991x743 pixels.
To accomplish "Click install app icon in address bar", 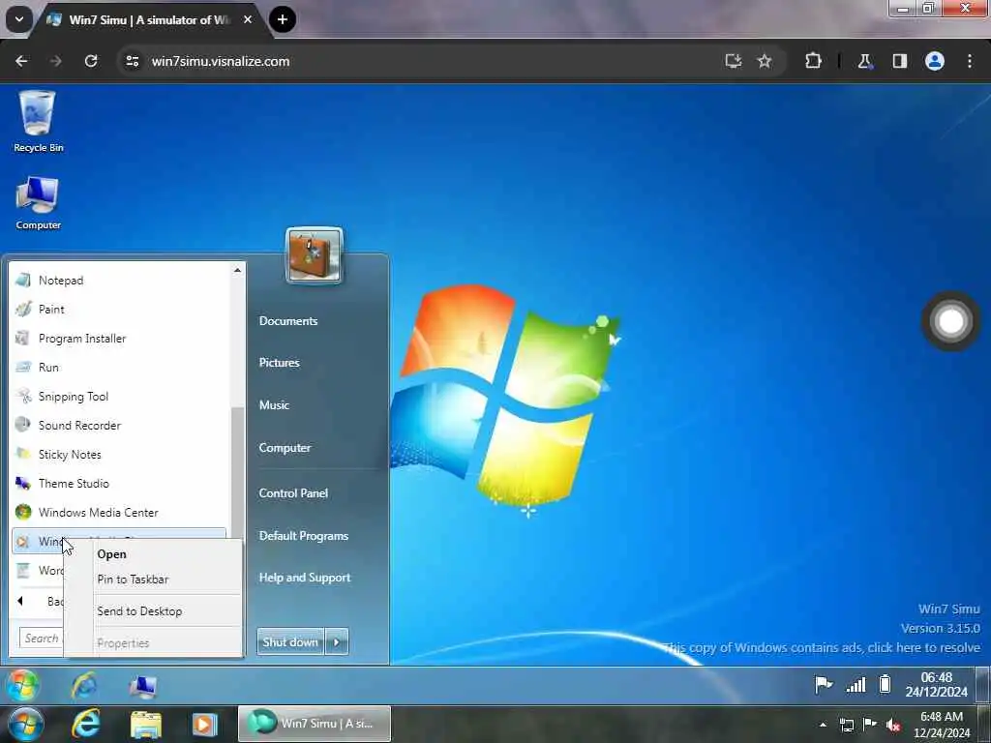I will coord(734,61).
